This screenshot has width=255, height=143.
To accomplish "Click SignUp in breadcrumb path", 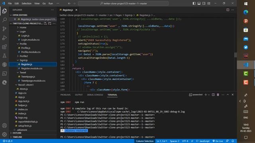I will pos(128,15).
